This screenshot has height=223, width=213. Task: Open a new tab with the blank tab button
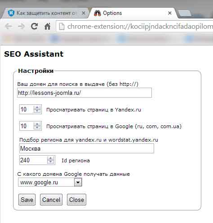[x=185, y=13]
